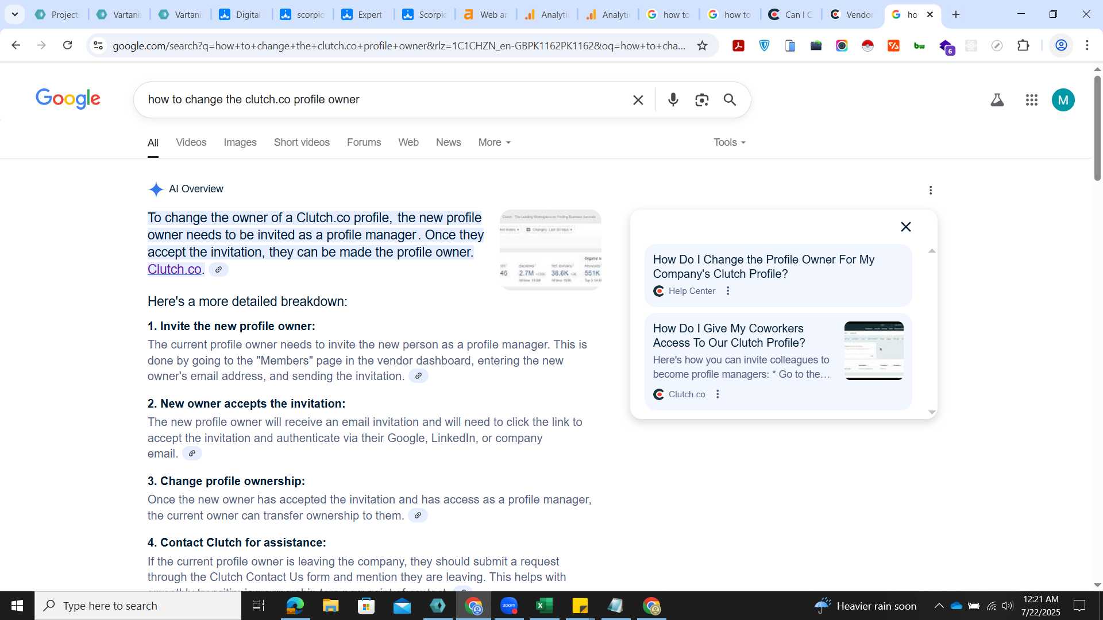This screenshot has width=1103, height=620.
Task: Open the tab search dropdown arrow
Action: [15, 14]
